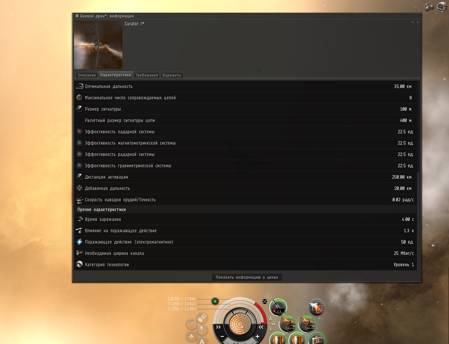Viewport: 449px width, 344px height.
Task: Select the 0.02 рад/с tracking value
Action: point(403,200)
